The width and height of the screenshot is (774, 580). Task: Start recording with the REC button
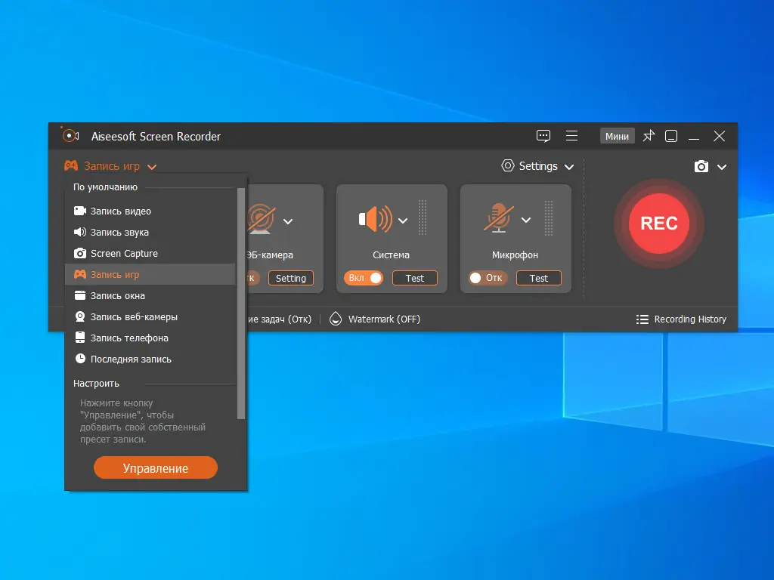(659, 224)
